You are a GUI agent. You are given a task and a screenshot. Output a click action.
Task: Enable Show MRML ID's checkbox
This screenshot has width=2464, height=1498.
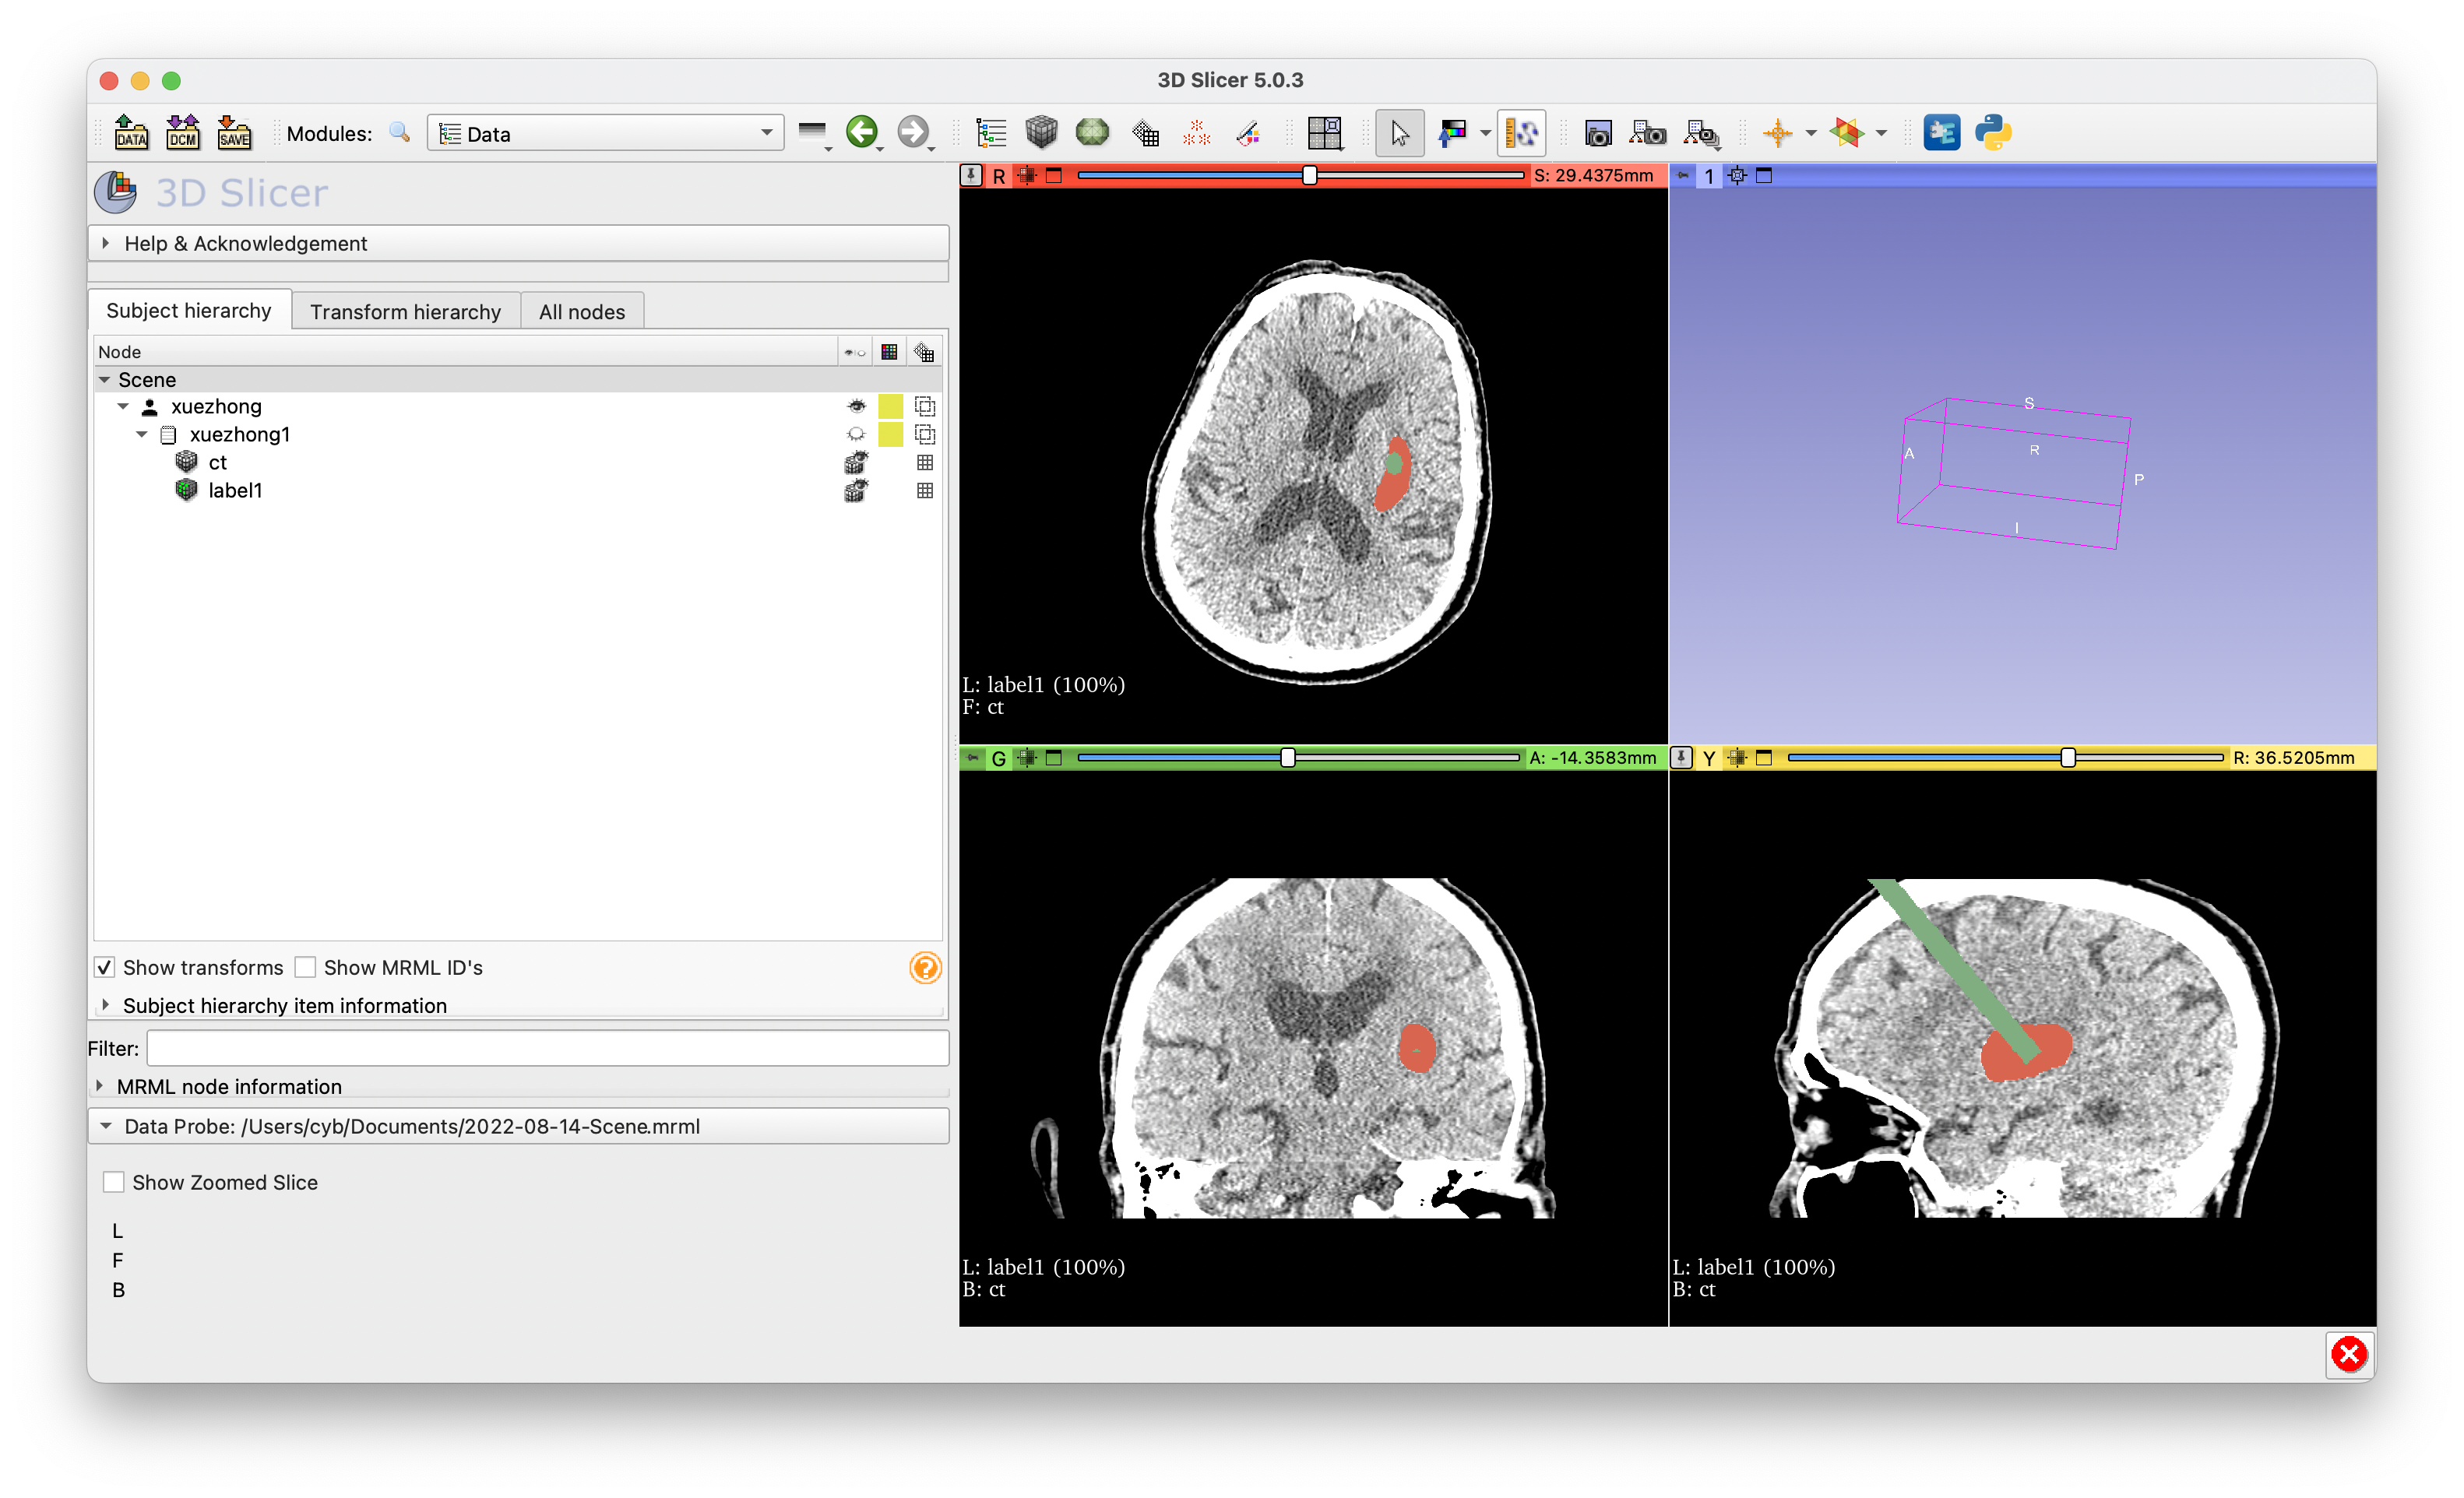tap(306, 967)
